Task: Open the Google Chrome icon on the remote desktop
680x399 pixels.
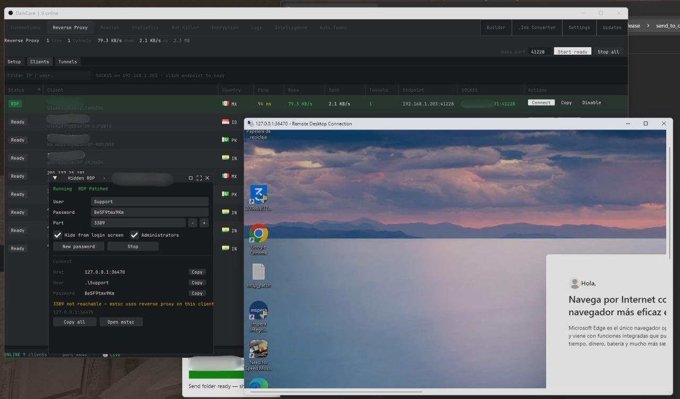Action: coord(258,239)
